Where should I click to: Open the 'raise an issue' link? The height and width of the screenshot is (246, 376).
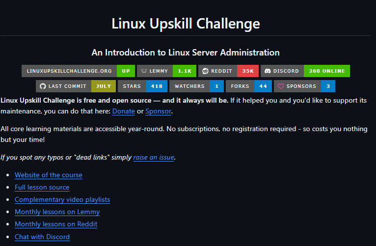[x=154, y=158]
